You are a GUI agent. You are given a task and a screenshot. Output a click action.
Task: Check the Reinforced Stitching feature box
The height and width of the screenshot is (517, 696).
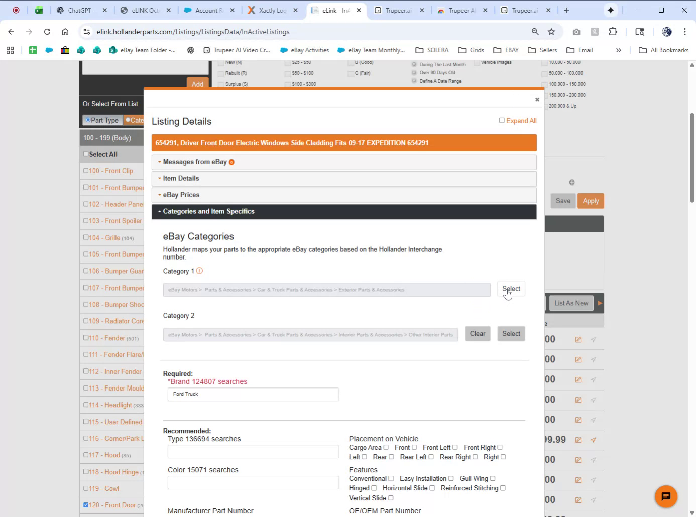503,488
